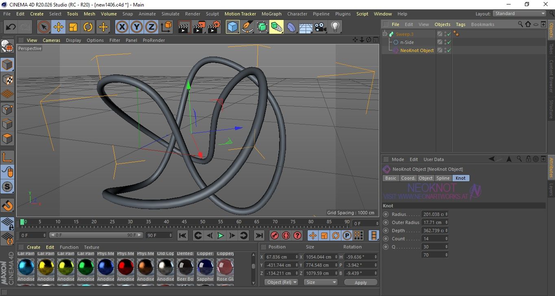The image size is (555, 296).
Task: Toggle the X-axis lock
Action: click(x=122, y=27)
